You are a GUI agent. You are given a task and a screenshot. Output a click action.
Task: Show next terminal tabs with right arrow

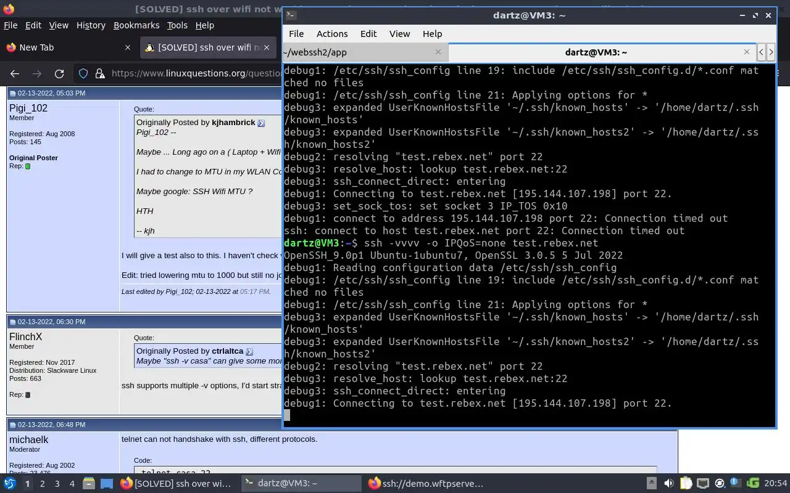click(x=771, y=52)
